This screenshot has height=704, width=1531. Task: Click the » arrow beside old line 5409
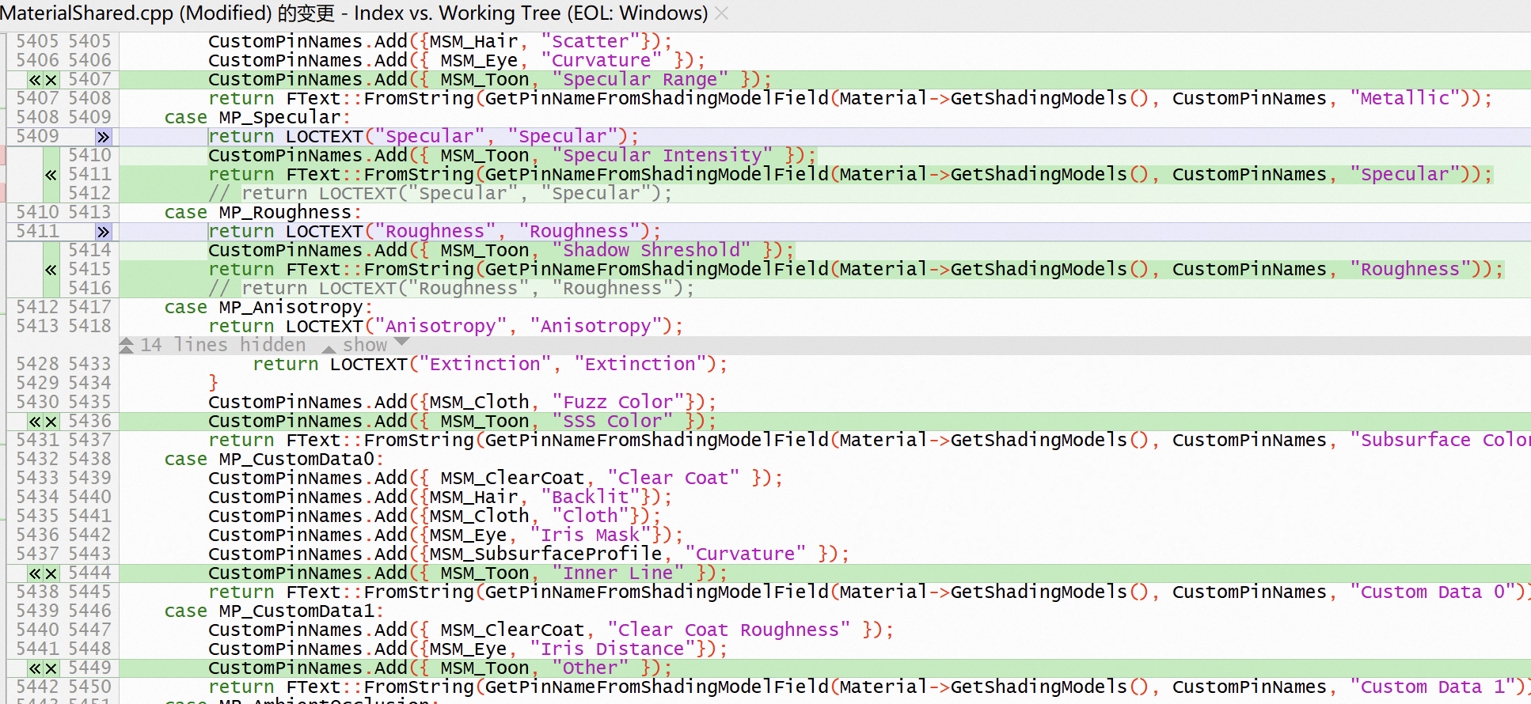point(103,137)
